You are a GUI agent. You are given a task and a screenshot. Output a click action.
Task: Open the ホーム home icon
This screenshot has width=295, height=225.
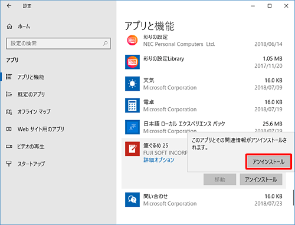[x=9, y=27]
